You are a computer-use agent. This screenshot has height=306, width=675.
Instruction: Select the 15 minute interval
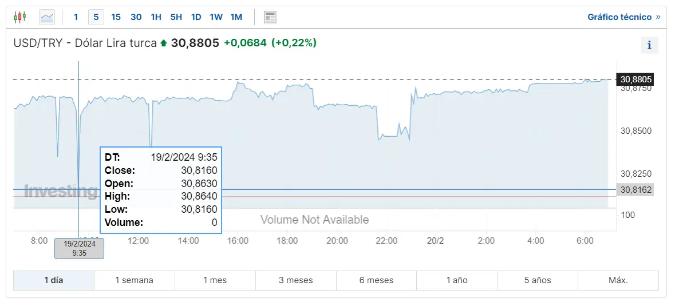pyautogui.click(x=116, y=17)
